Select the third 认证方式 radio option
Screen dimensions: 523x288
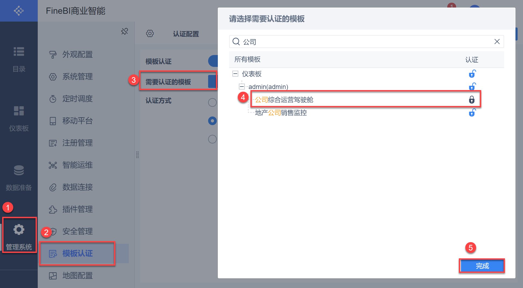(212, 139)
